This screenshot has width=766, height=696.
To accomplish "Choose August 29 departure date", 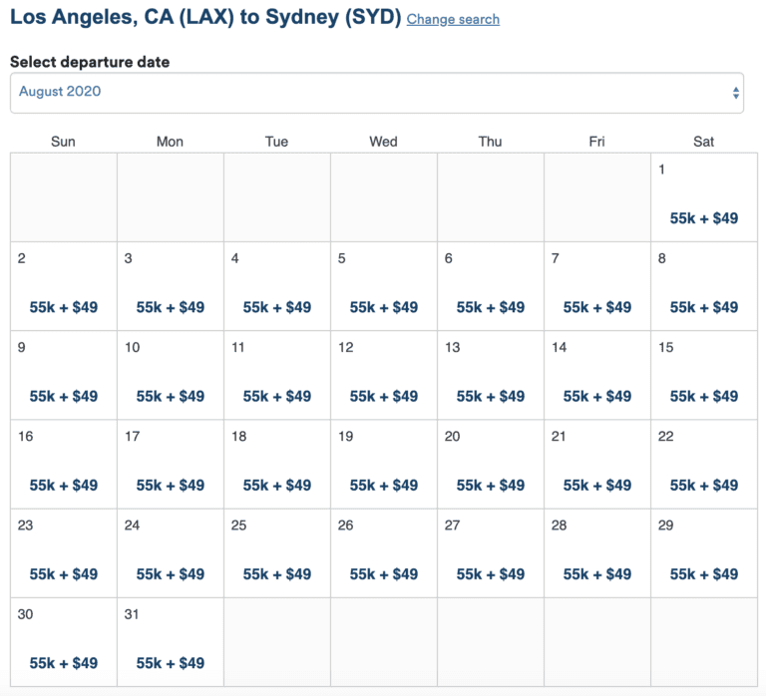I will point(704,552).
